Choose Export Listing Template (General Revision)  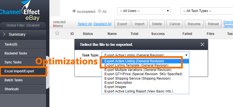coord(136,65)
